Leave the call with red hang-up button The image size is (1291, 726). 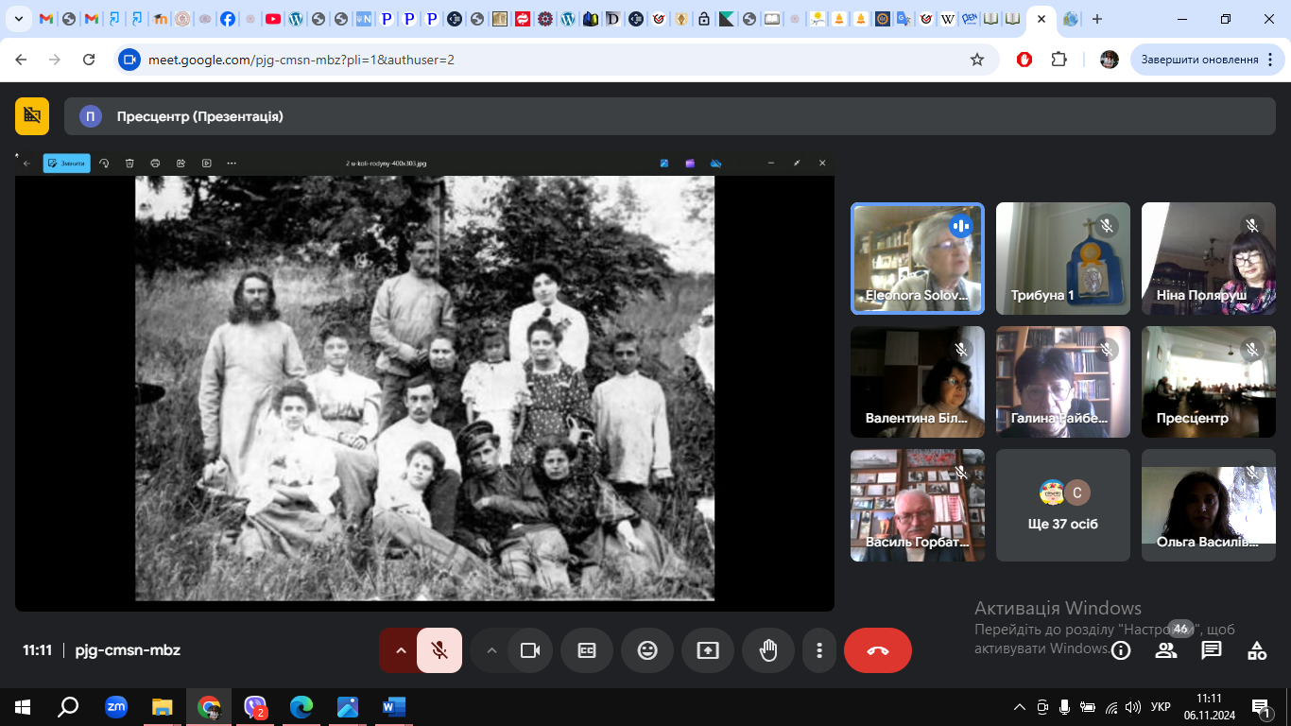click(x=878, y=650)
